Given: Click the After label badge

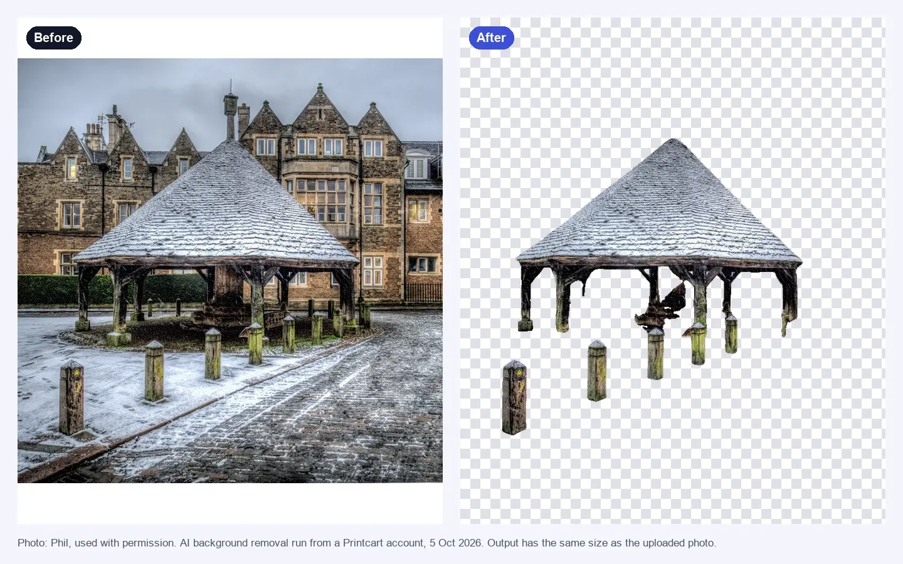Looking at the screenshot, I should point(491,38).
